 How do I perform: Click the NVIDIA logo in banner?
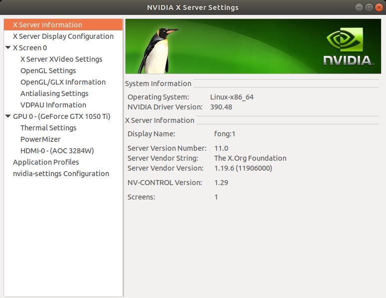348,46
